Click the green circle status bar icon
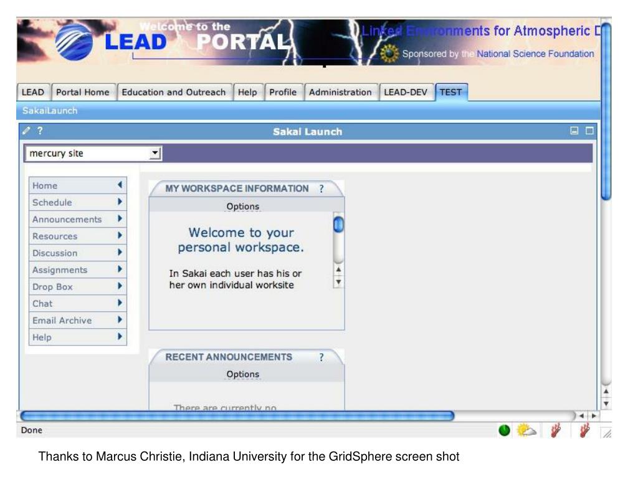Viewport: 638px width, 479px height. 504,430
